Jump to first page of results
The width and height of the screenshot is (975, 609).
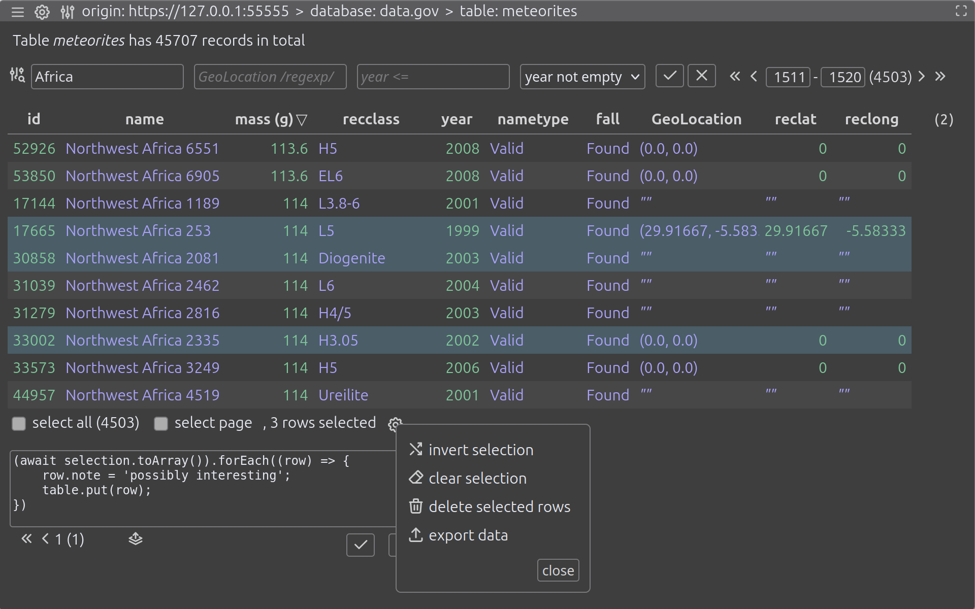734,77
